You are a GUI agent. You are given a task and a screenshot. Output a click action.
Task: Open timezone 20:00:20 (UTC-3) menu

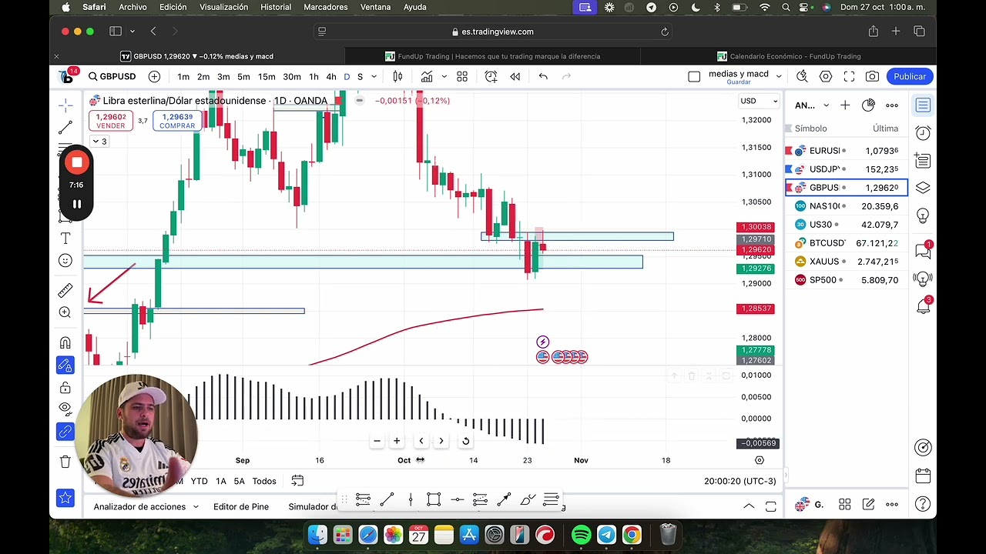739,481
